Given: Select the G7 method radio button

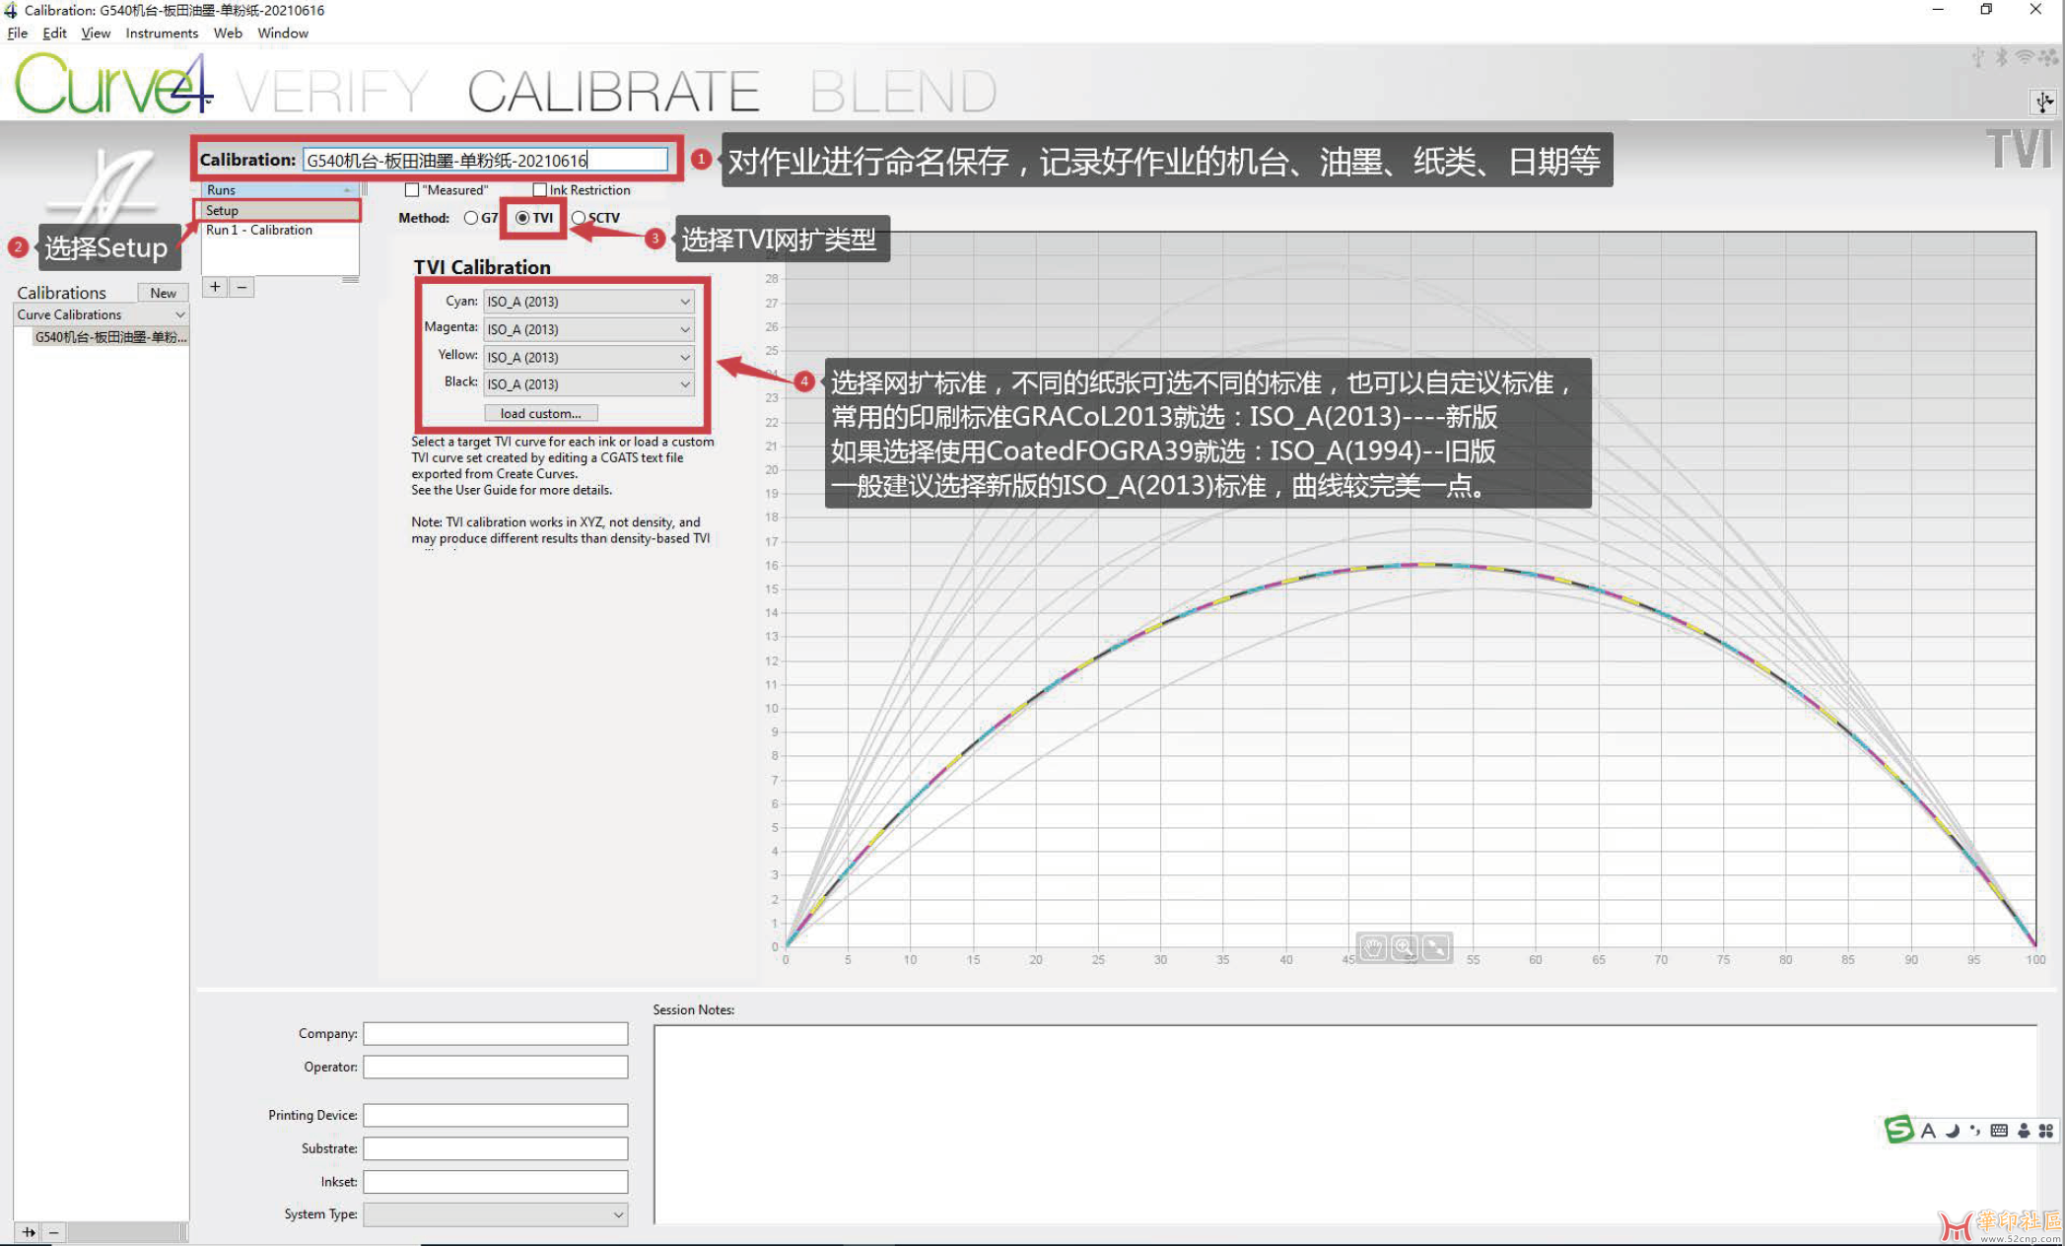Looking at the screenshot, I should click(471, 218).
